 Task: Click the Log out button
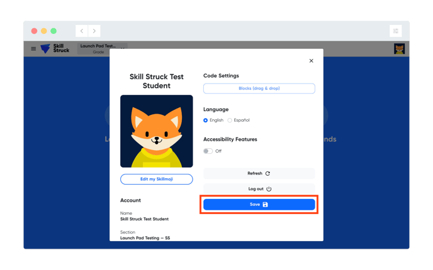(x=259, y=189)
